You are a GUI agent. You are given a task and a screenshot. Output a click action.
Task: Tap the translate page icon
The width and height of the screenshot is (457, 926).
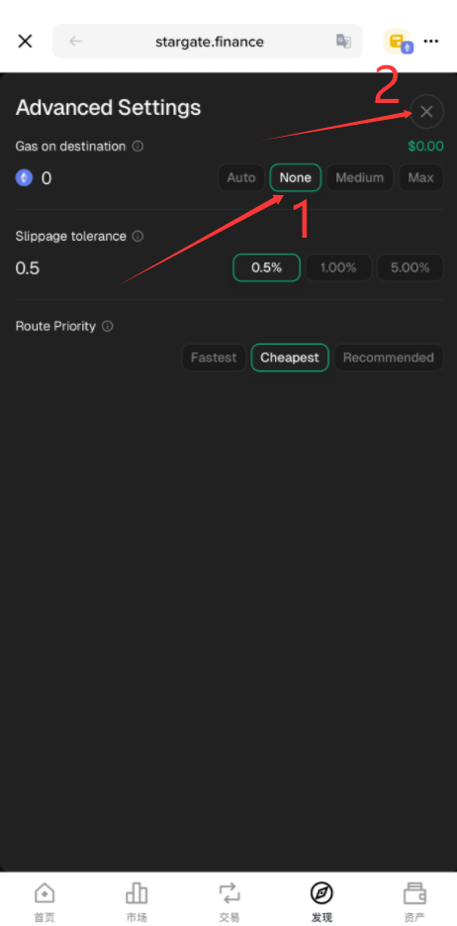pyautogui.click(x=343, y=42)
